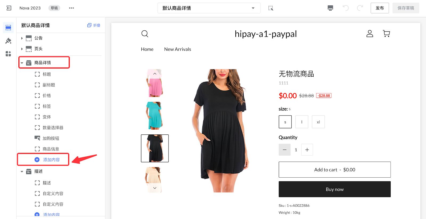Open the shopping cart icon in preview
This screenshot has width=426, height=219.
point(386,33)
